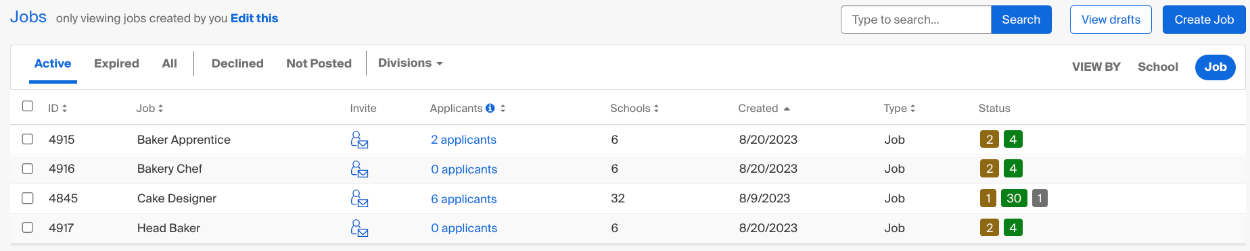Focus the Type to search field
The width and height of the screenshot is (1250, 251).
point(916,20)
